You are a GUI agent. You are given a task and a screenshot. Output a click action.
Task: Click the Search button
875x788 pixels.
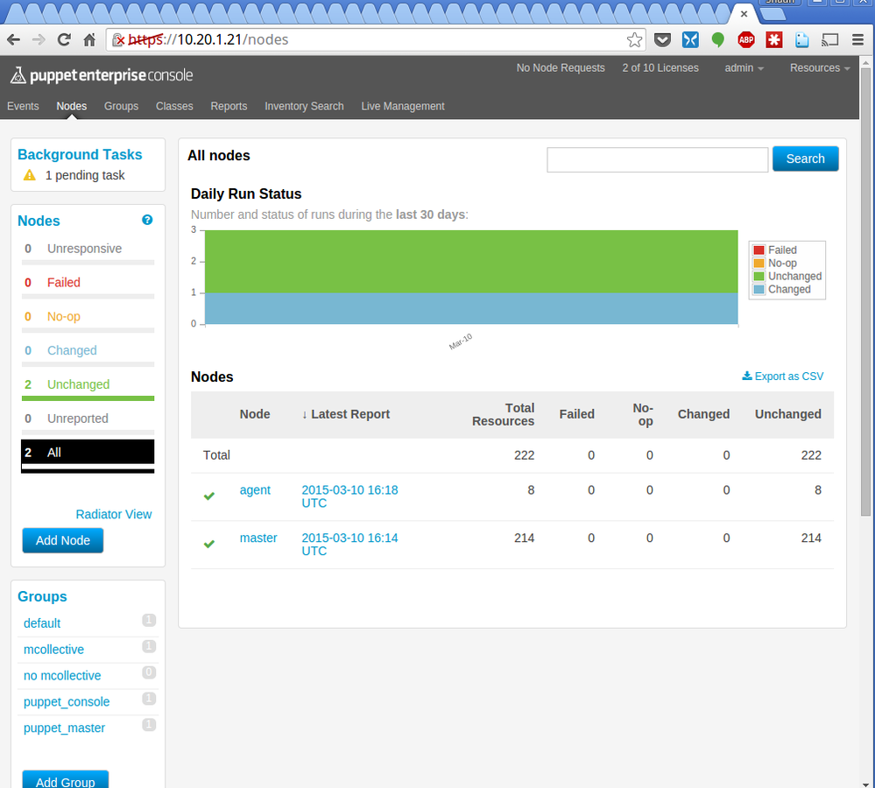[805, 159]
